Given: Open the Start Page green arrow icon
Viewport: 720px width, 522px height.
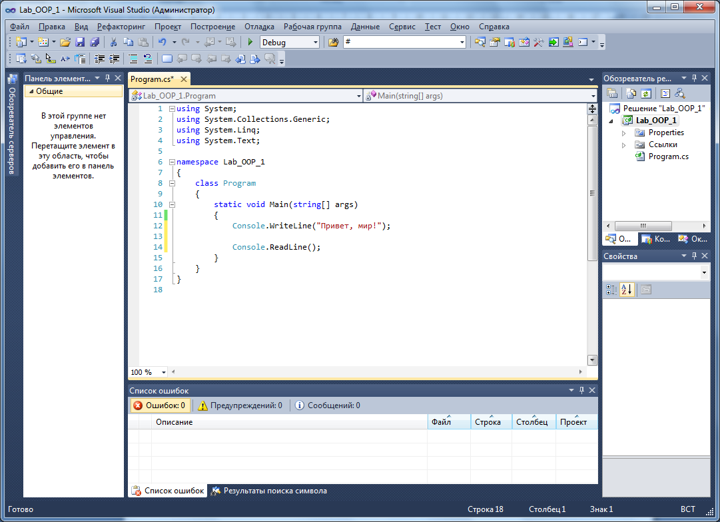Looking at the screenshot, I should pyautogui.click(x=553, y=42).
